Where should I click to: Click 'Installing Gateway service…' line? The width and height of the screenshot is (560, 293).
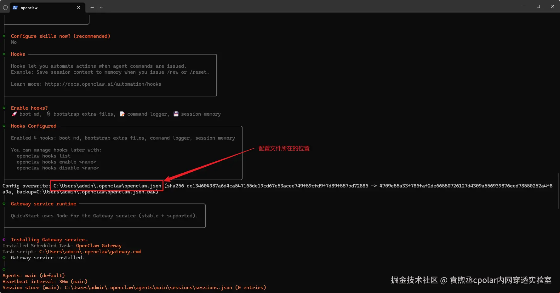49,240
